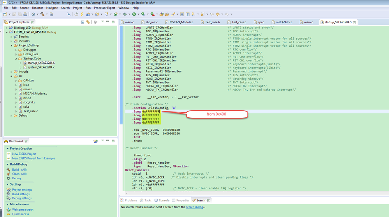The image size is (389, 217).
Task: Expand the Blinking_LED project node
Action: [x=7, y=28]
